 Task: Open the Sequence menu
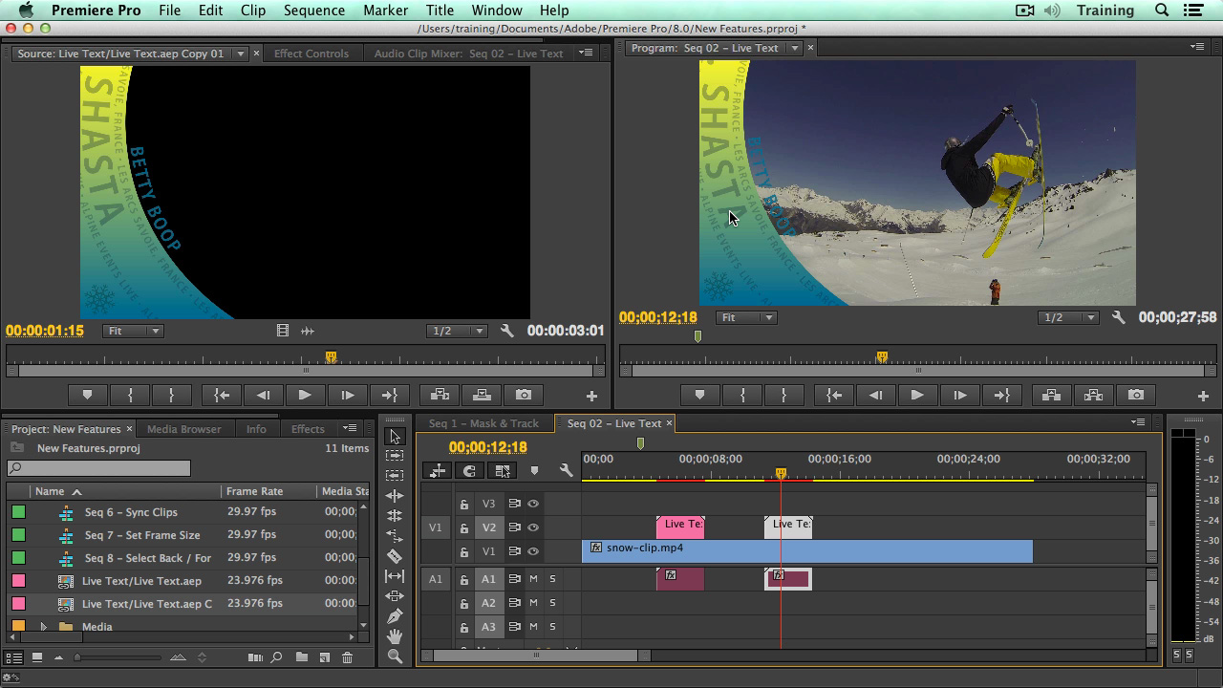pyautogui.click(x=314, y=11)
